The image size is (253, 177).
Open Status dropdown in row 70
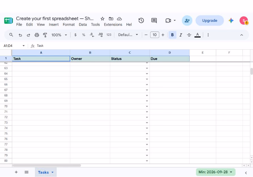147,106
